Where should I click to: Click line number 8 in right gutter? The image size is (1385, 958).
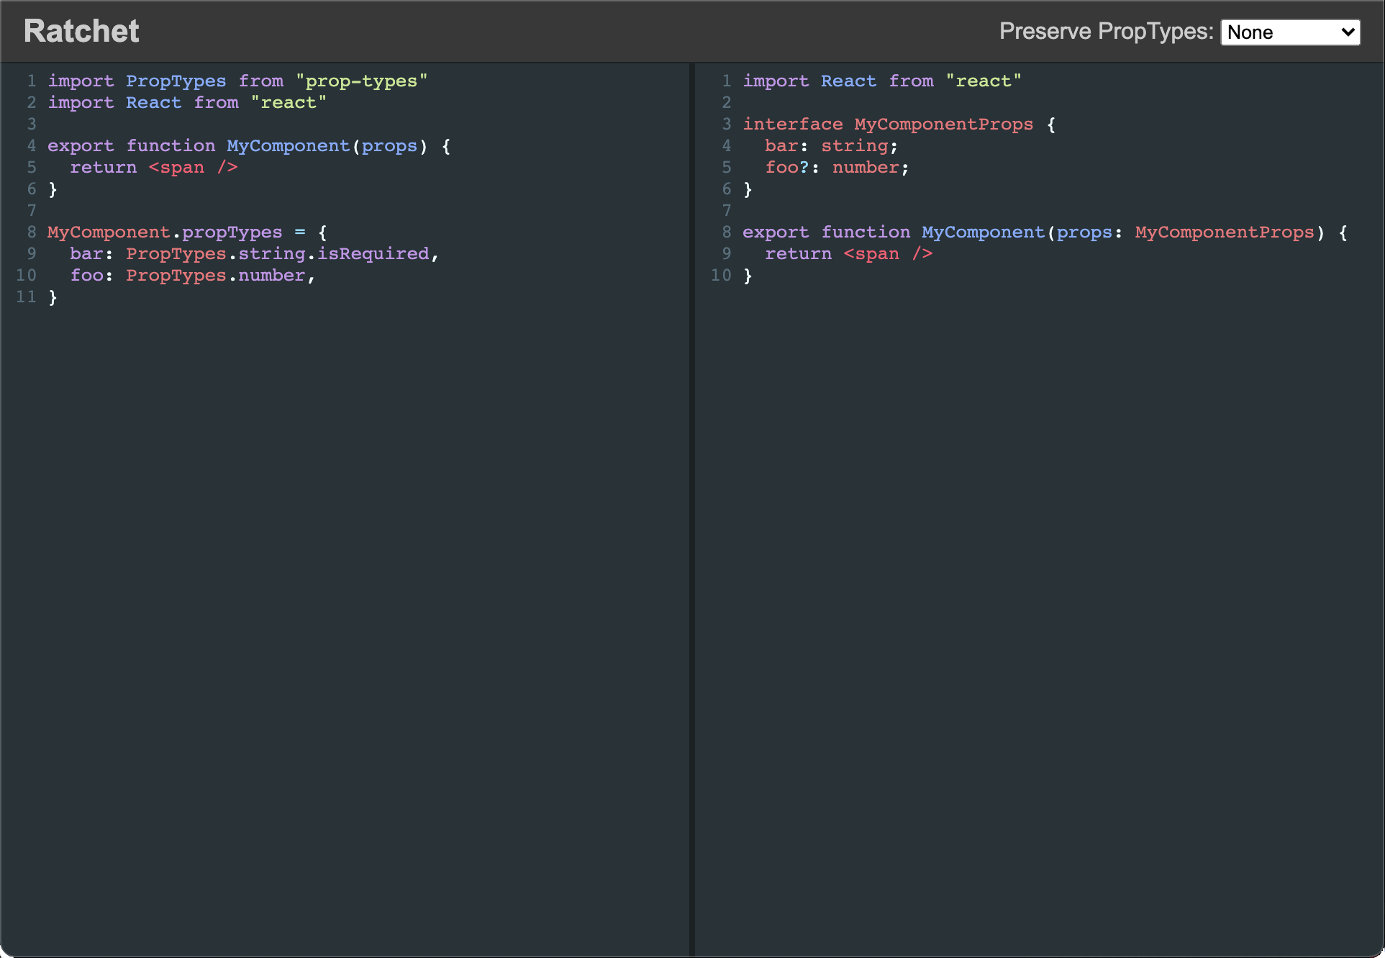point(727,232)
